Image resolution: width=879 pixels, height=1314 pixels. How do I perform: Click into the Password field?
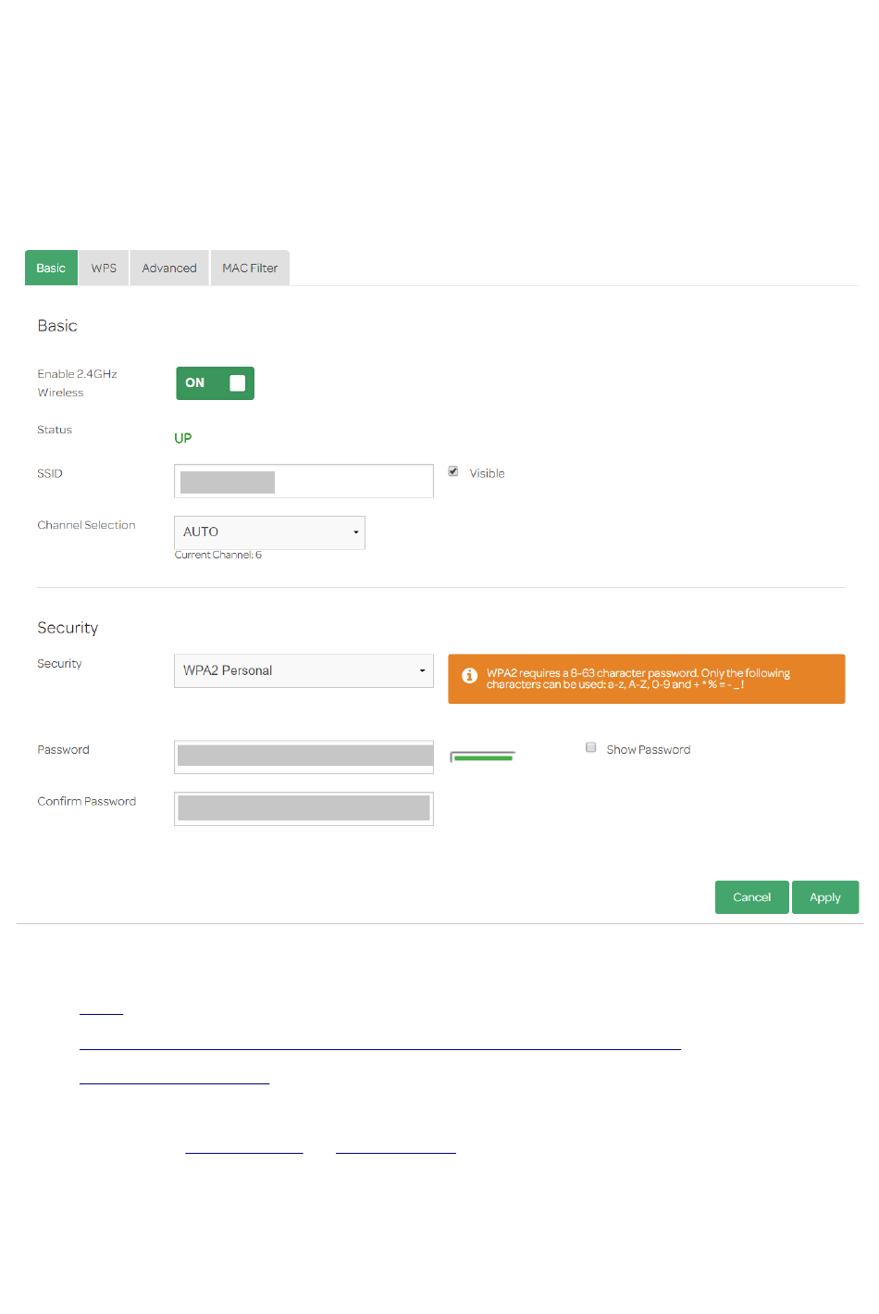coord(303,757)
